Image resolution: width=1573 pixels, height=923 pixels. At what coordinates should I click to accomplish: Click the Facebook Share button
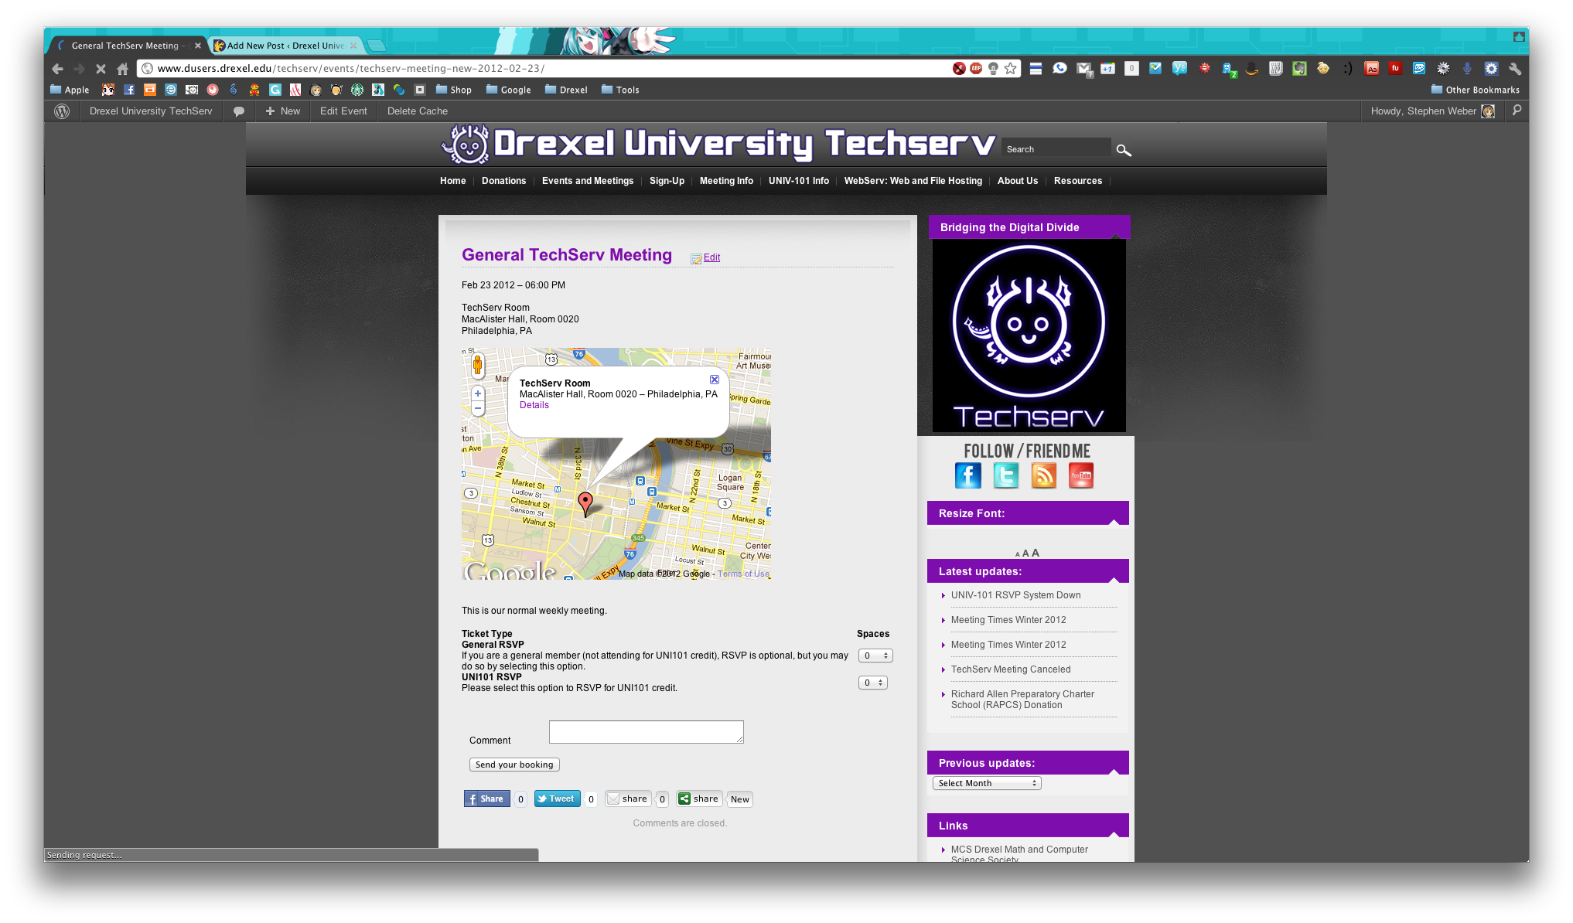(486, 799)
